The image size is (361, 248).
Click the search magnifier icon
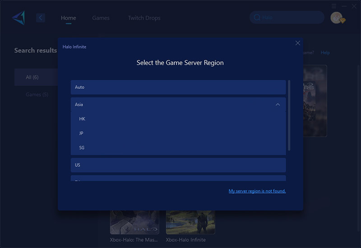pyautogui.click(x=257, y=18)
